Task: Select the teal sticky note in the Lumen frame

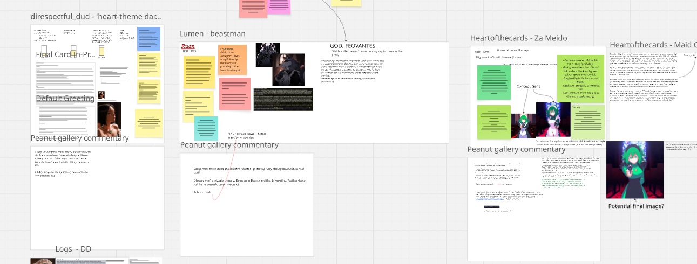Action: [206, 128]
